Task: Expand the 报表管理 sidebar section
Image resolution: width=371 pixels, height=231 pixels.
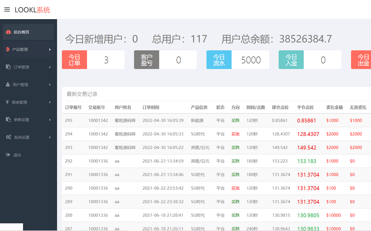Action: tap(23, 102)
